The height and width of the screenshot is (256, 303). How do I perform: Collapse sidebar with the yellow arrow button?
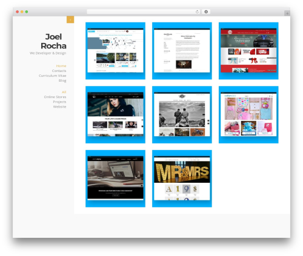click(70, 19)
